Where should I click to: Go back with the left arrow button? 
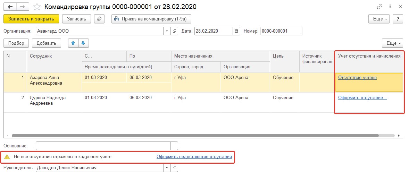coord(10,7)
